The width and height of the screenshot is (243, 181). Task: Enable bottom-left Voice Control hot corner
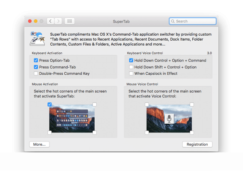coord(147,132)
